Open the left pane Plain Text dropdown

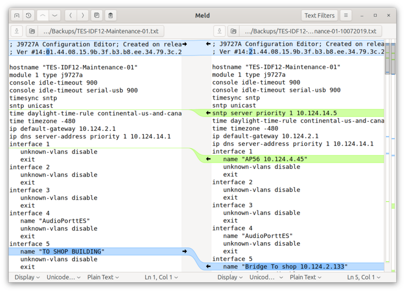tap(103, 277)
